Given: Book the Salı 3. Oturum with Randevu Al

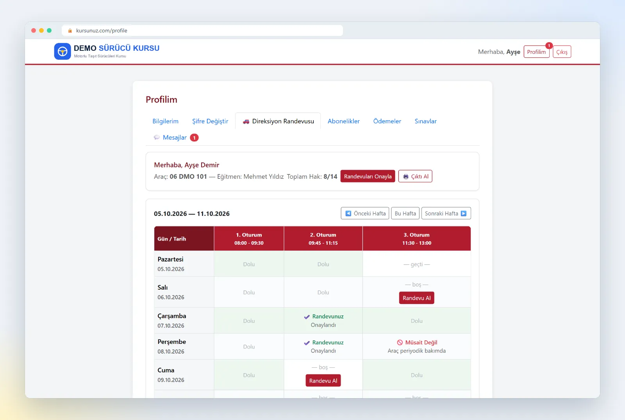Looking at the screenshot, I should click(x=416, y=298).
